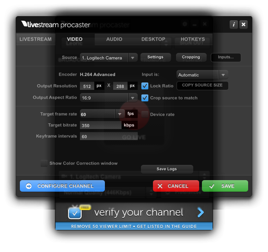
Task: Go to the DESKTOP tab
Action: (153, 39)
